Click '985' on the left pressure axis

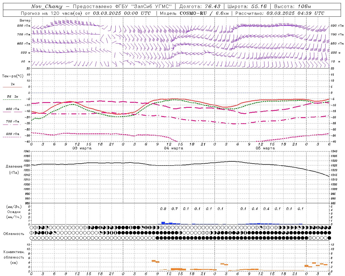27,203
